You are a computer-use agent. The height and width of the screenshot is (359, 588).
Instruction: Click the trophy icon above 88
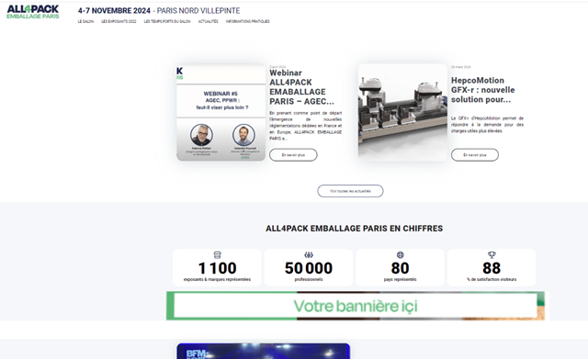tap(492, 255)
